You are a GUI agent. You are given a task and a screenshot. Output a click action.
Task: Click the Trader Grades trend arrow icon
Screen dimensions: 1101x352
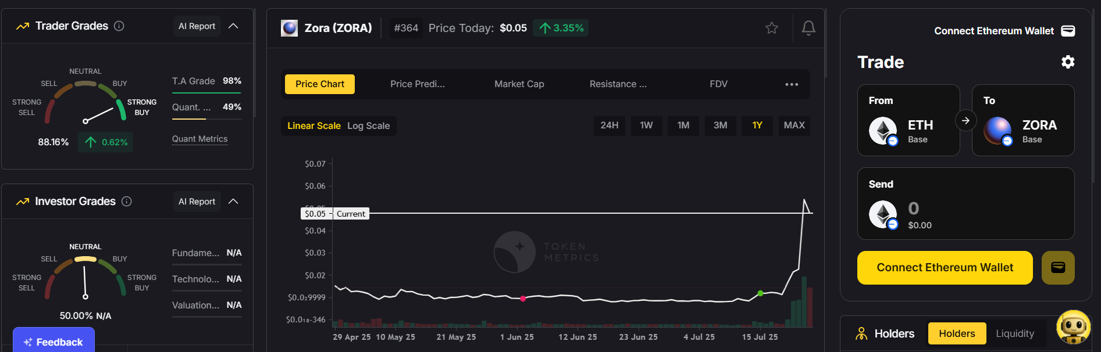(23, 26)
